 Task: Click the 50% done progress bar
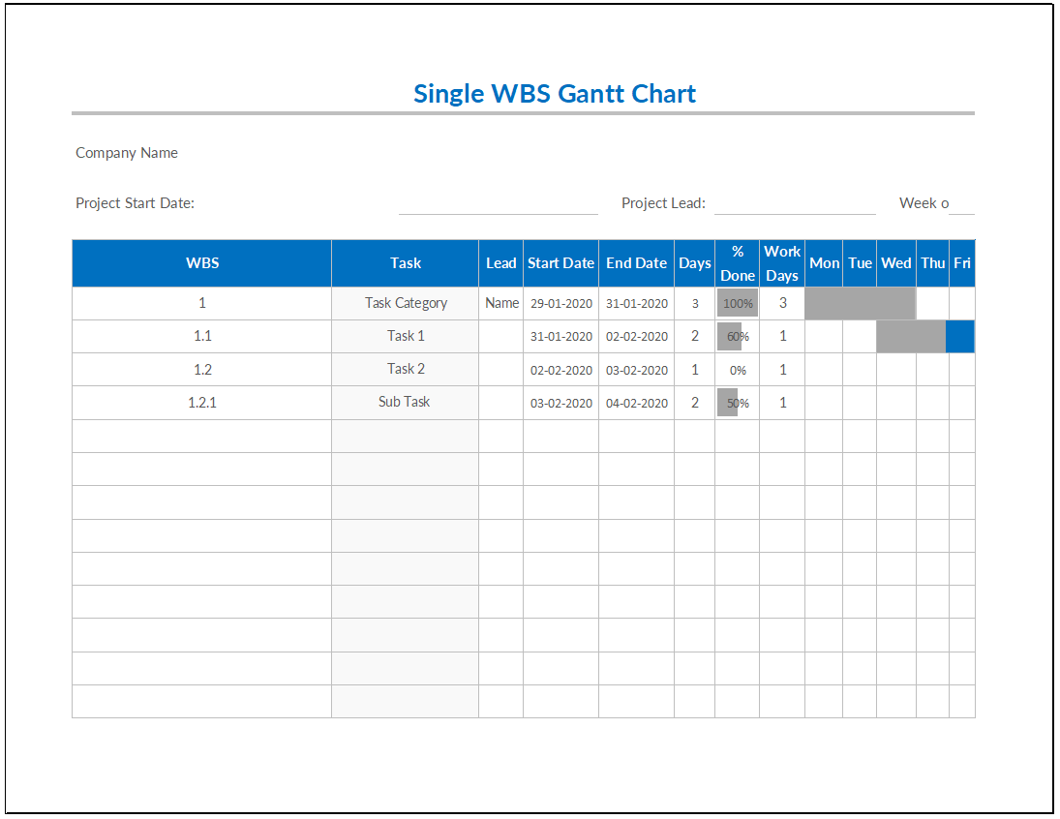(x=727, y=403)
